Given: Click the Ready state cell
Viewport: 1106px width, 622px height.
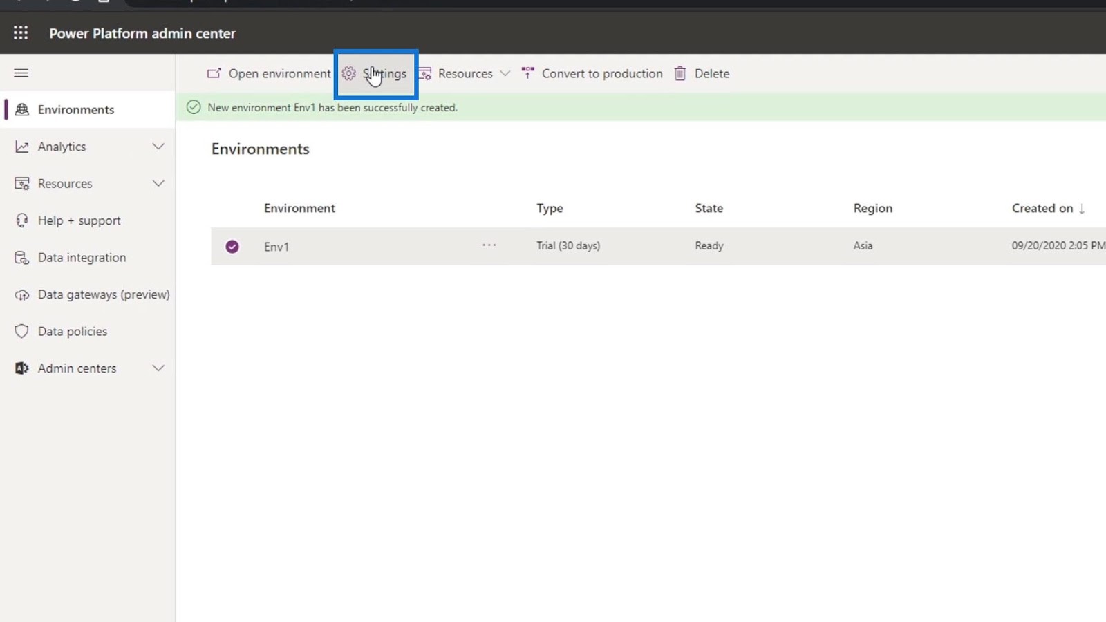Looking at the screenshot, I should [x=709, y=245].
